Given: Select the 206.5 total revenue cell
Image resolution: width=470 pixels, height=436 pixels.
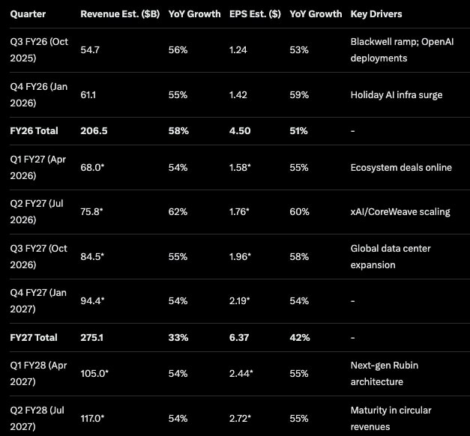Looking at the screenshot, I should pos(94,131).
